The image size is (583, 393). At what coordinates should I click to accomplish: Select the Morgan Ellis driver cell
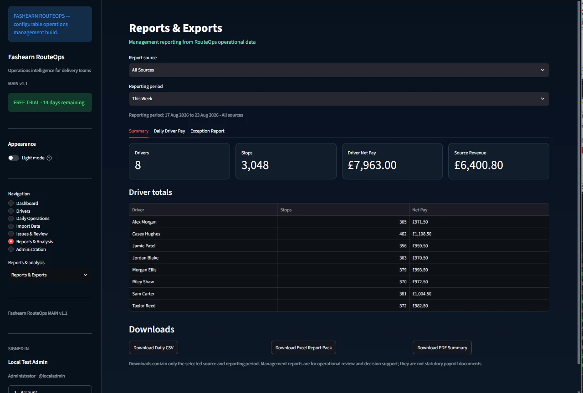coord(204,270)
